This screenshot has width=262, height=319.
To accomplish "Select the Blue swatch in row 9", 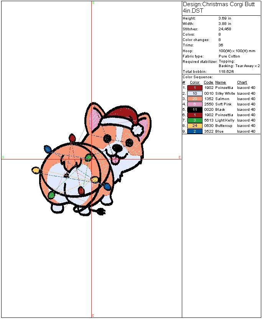I will pyautogui.click(x=194, y=132).
